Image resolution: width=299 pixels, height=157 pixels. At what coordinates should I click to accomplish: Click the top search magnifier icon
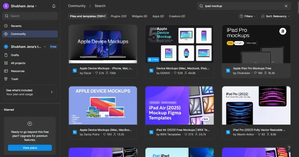click(x=201, y=6)
